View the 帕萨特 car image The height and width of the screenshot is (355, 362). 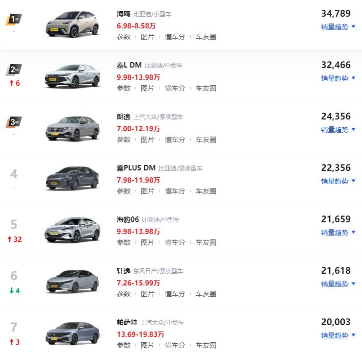pos(72,332)
